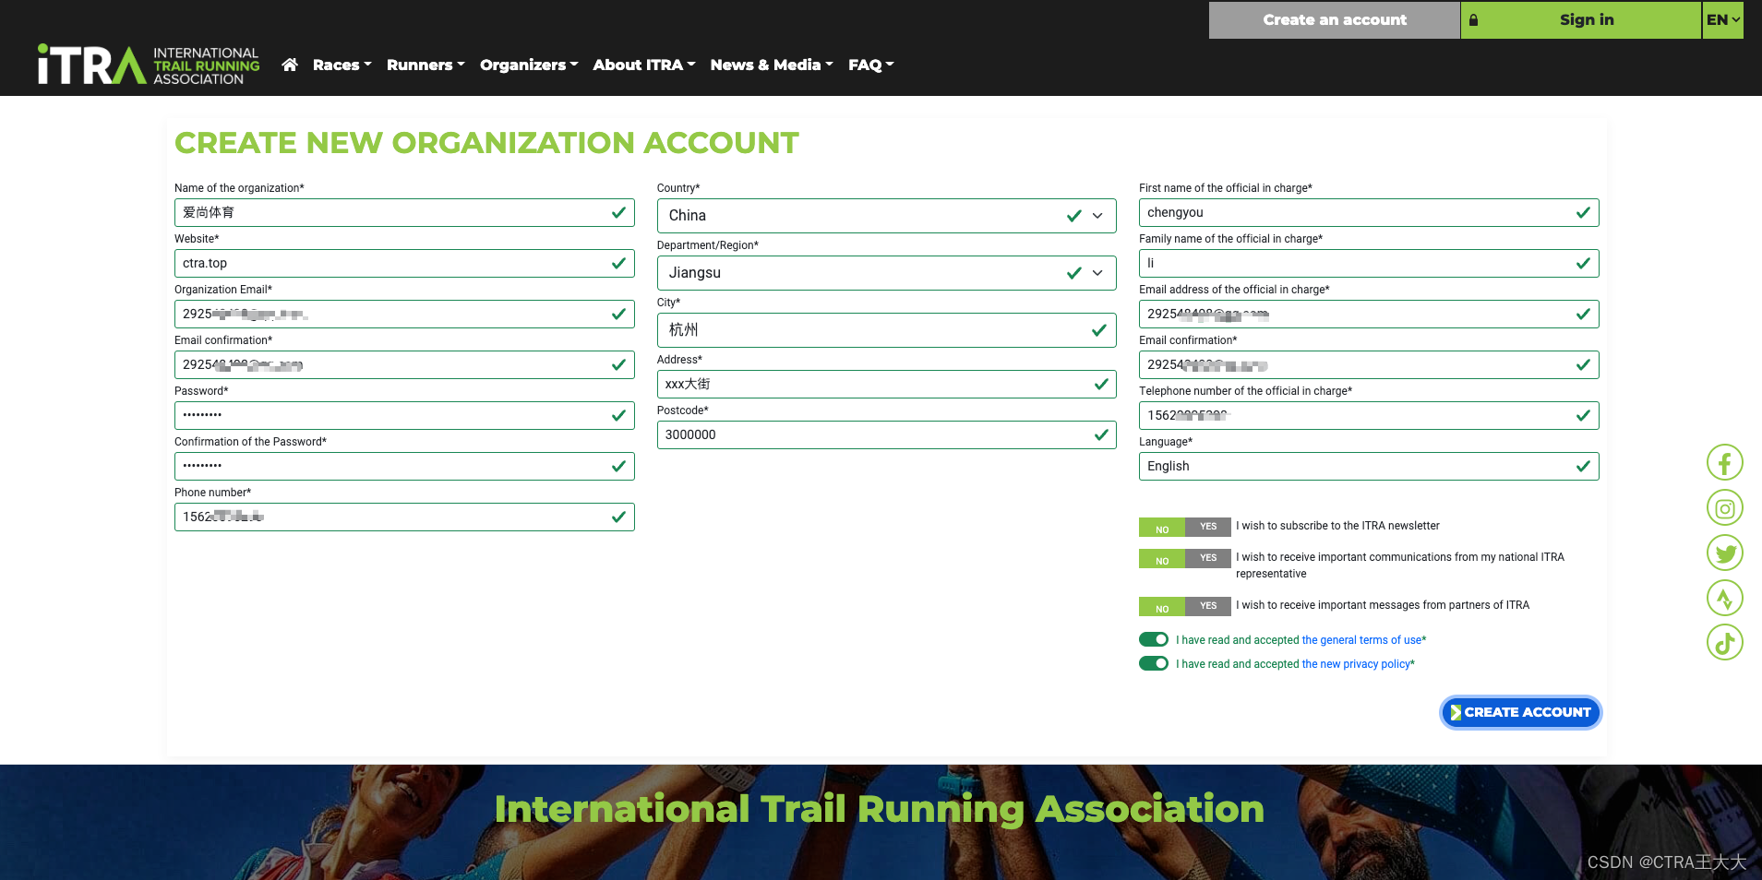Screen dimensions: 1762x880
Task: Expand the FAQ menu
Action: (871, 65)
